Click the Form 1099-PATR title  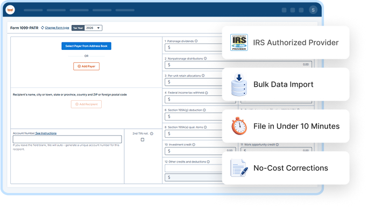pos(24,28)
